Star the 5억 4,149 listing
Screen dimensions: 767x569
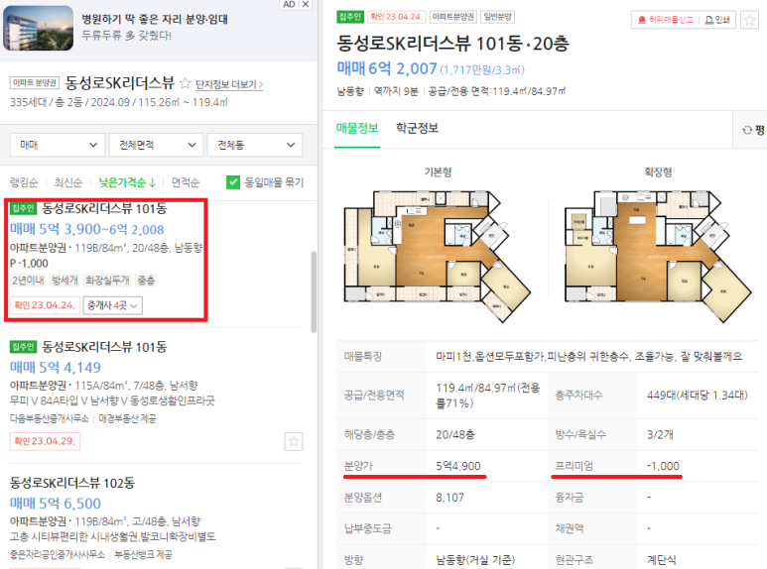point(294,441)
